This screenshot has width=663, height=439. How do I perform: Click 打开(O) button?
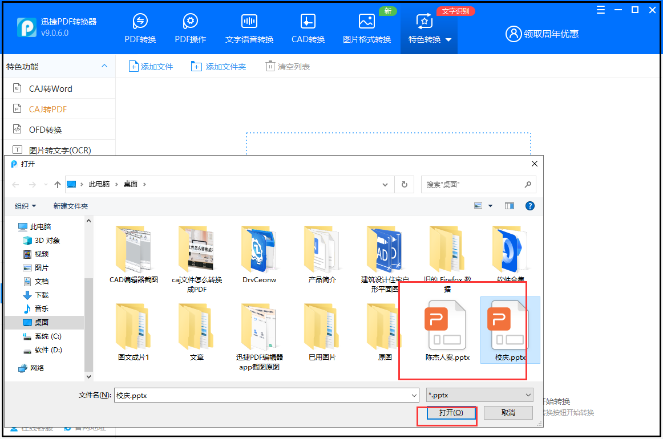[x=451, y=413]
